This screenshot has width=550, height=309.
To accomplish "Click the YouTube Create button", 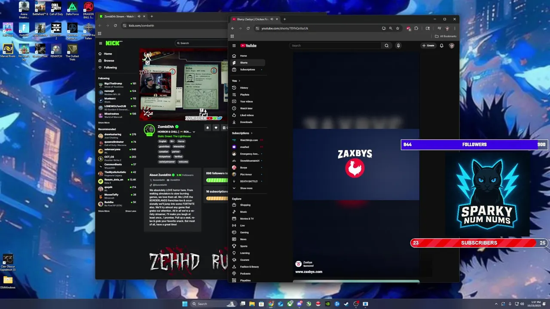I will pos(428,45).
